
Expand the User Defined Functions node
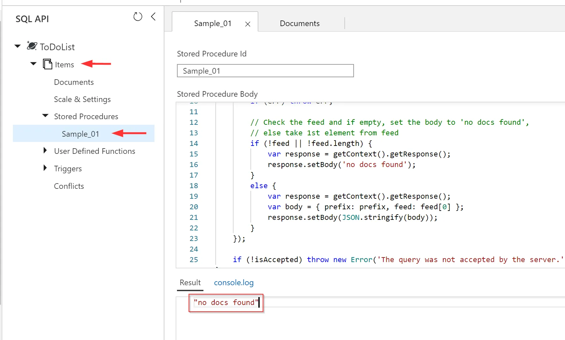click(x=45, y=151)
